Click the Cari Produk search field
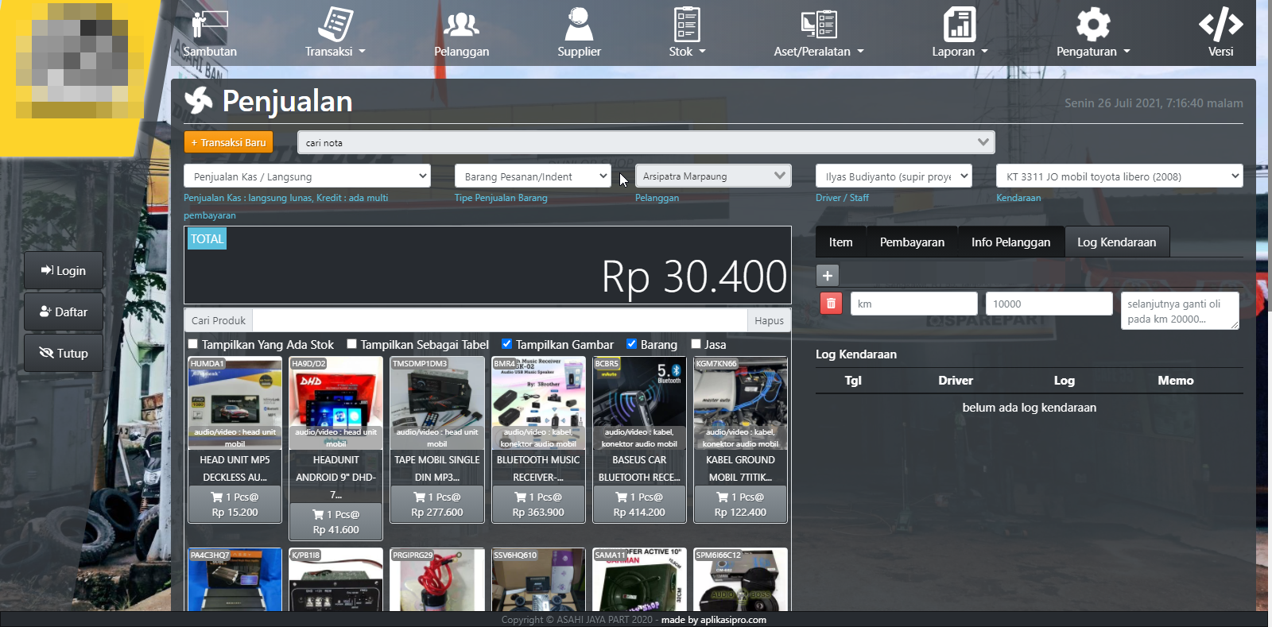The image size is (1272, 627). coord(499,320)
